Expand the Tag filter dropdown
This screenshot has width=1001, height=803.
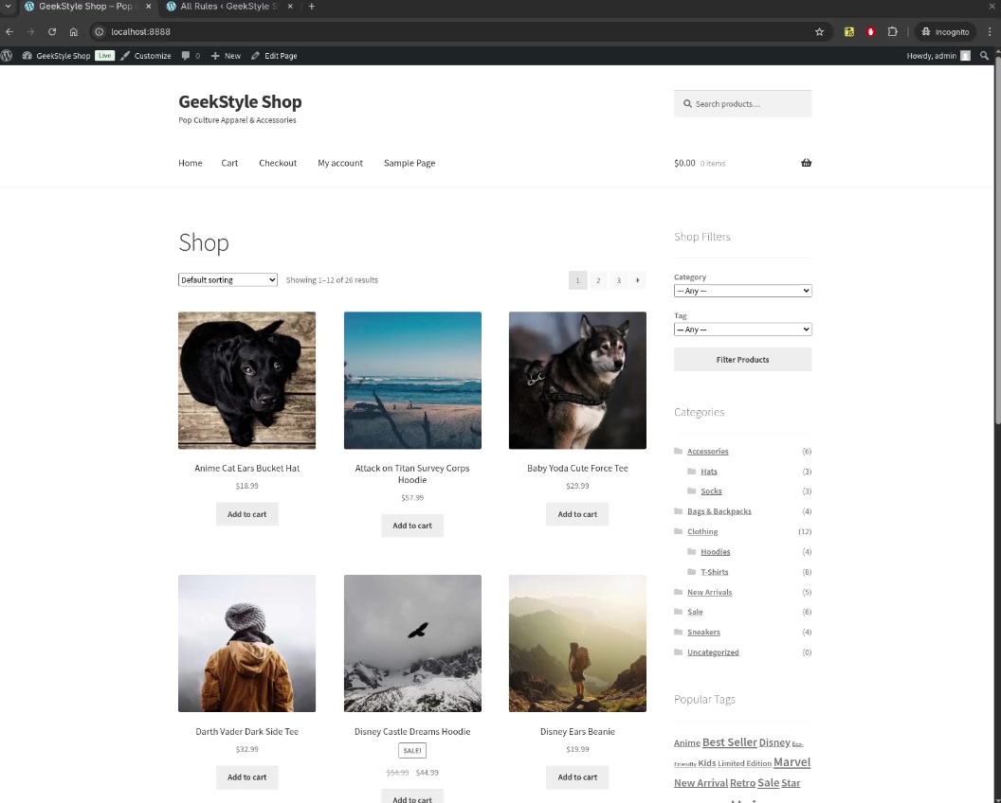[x=742, y=330]
